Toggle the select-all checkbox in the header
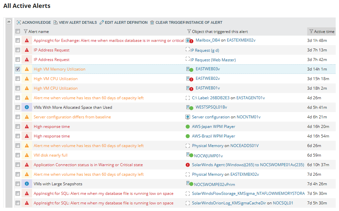 point(18,31)
